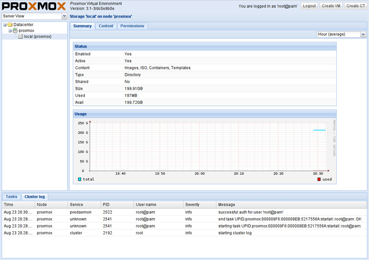Open the Hour (average) timeframe dropdown

click(363, 35)
